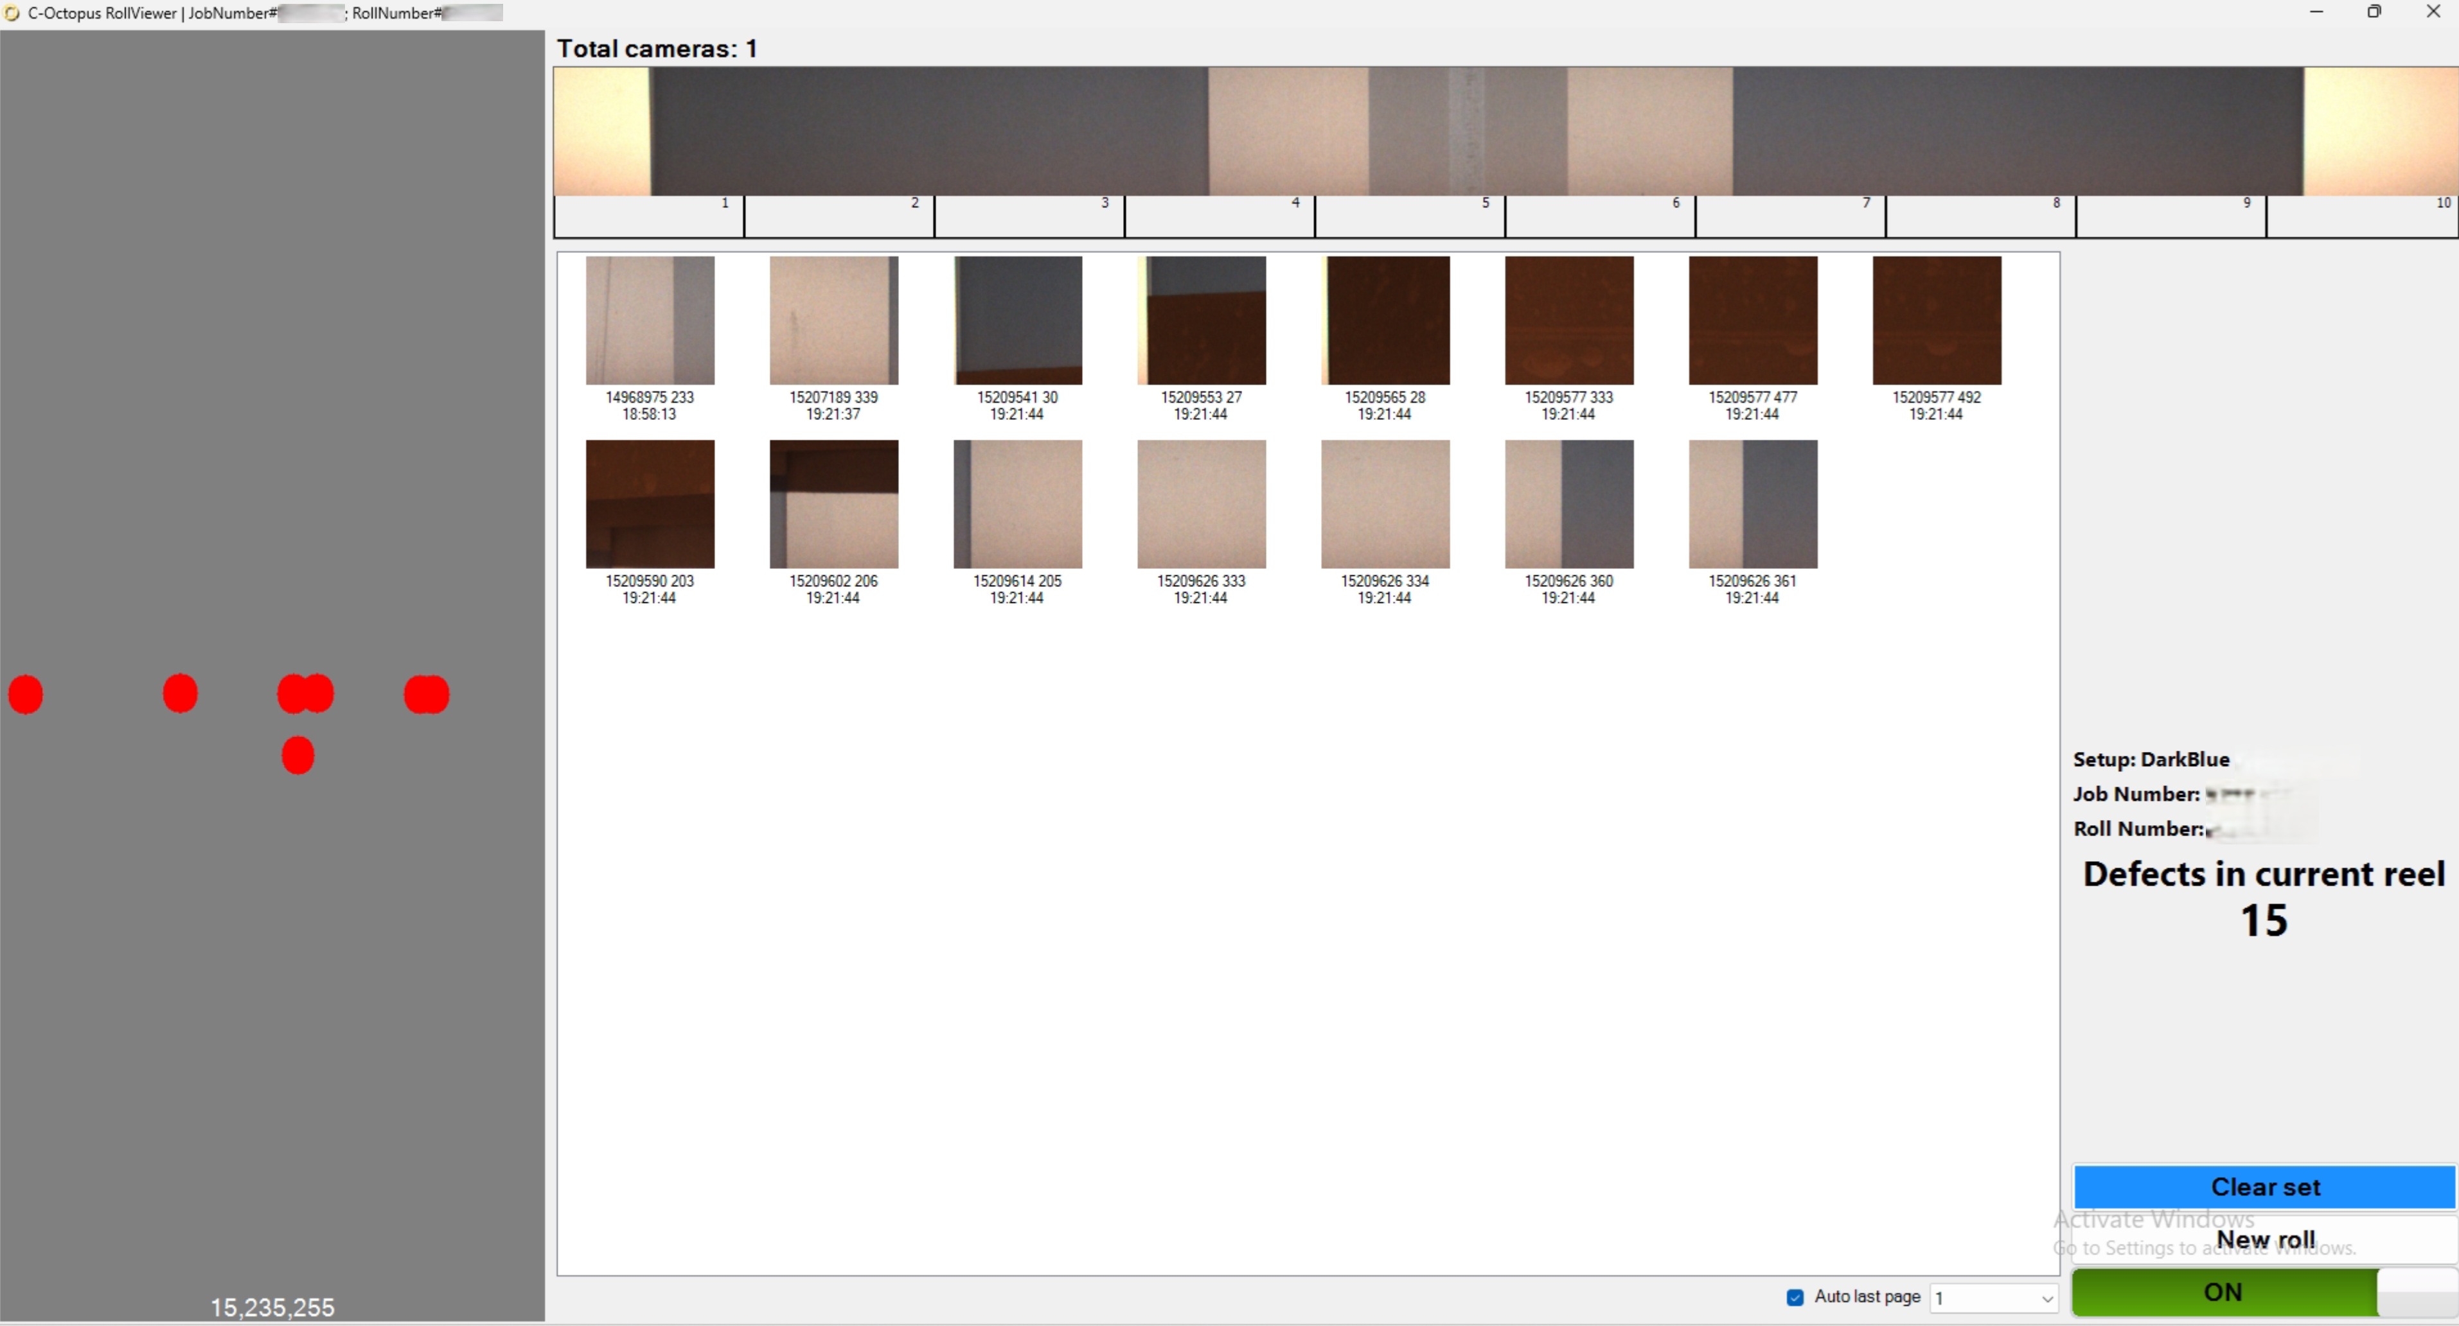
Task: Click the lowest red defect dot
Action: [x=298, y=755]
